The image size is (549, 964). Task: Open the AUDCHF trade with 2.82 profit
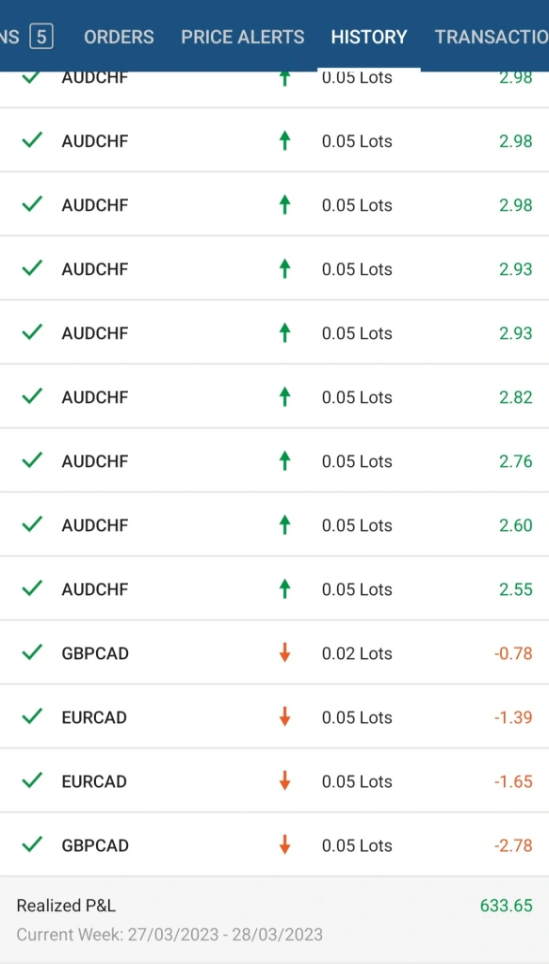tap(274, 396)
